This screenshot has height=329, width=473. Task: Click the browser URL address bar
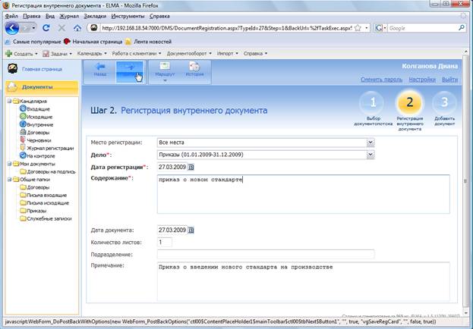[x=226, y=28]
